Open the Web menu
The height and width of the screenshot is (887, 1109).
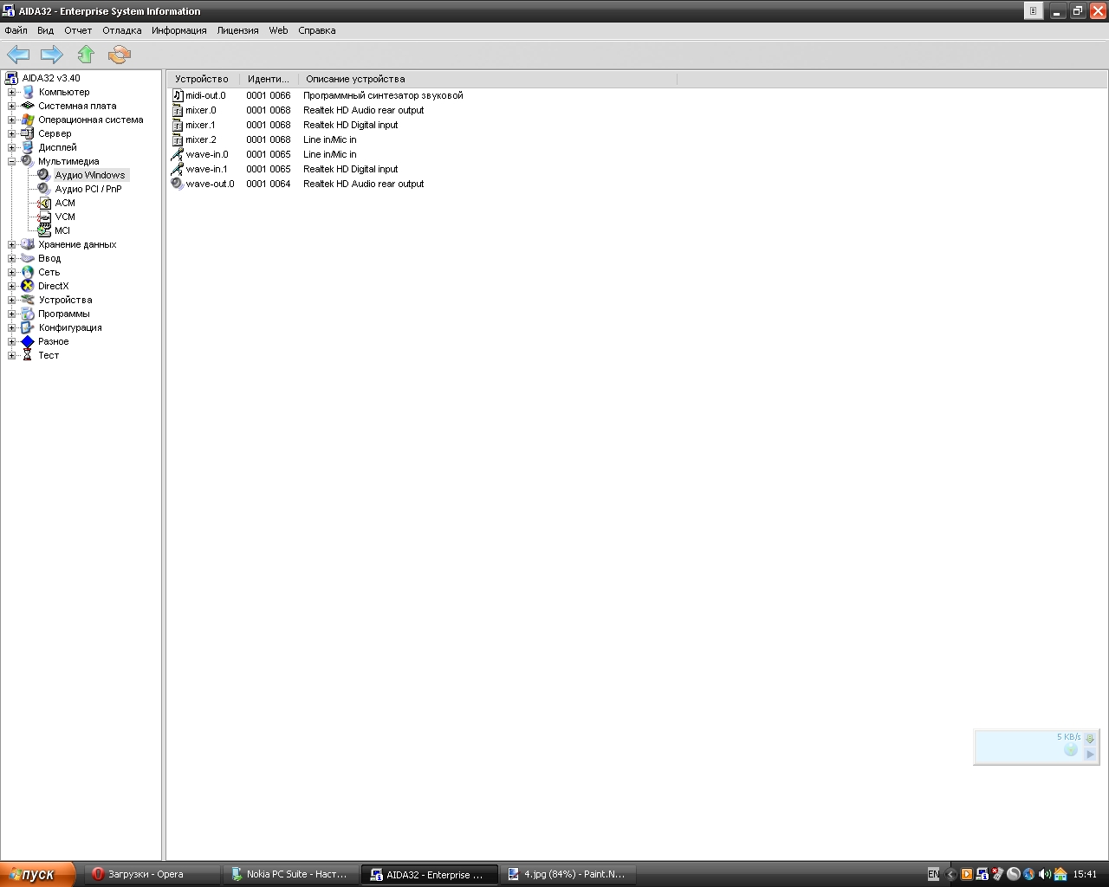coord(278,30)
